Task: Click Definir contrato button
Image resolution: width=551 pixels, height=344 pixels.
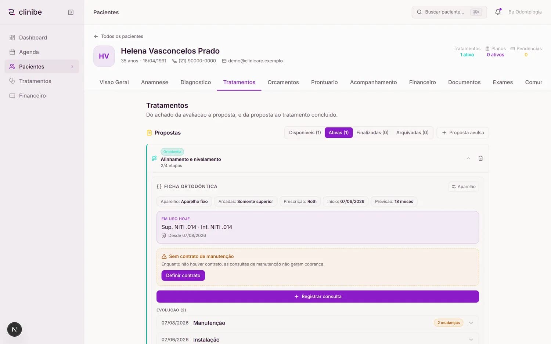Action: click(x=183, y=275)
